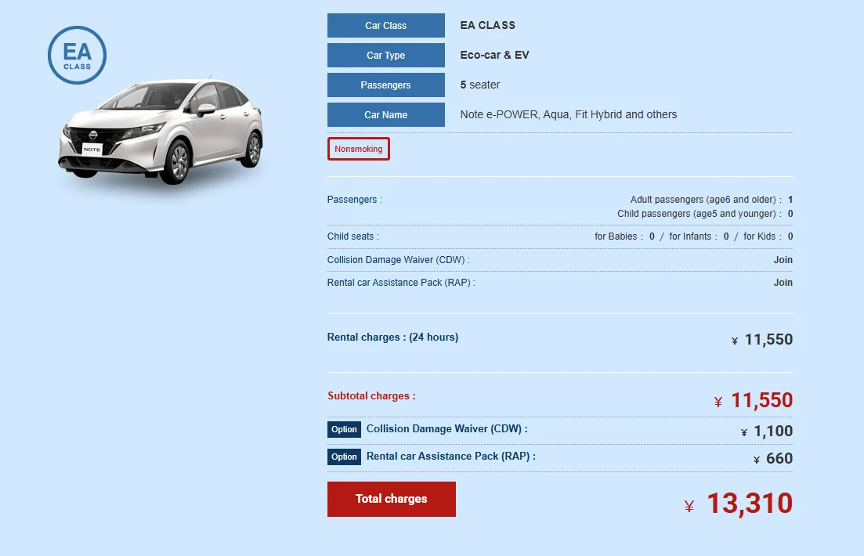Click Note e-POWER, Aqua, Fit Hybrid text
Screen dimensions: 864x556
click(569, 114)
